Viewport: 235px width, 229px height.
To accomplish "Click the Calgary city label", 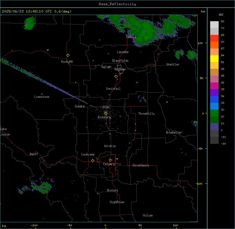I will (x=109, y=164).
